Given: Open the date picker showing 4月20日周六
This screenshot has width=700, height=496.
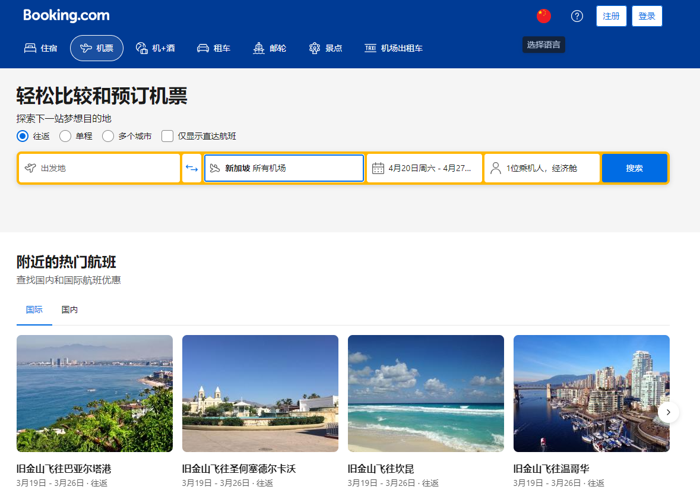Looking at the screenshot, I should tap(424, 168).
